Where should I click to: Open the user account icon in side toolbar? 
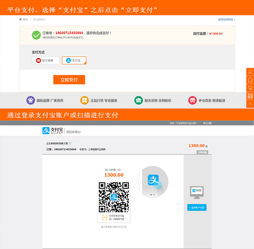pyautogui.click(x=250, y=72)
